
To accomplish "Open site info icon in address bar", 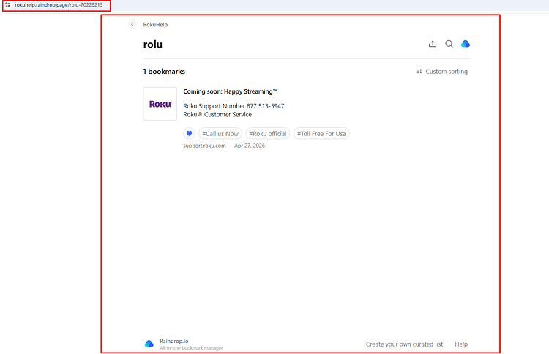I will (x=8, y=5).
